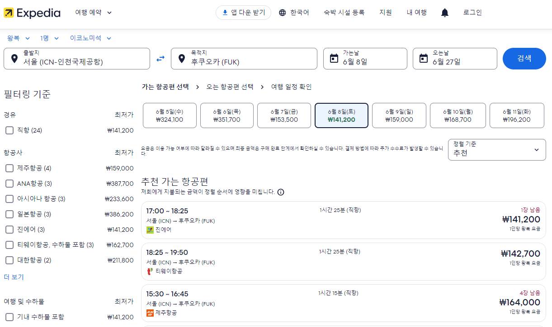Screen dimensions: 552x327
Task: Select the 17:00 ~ 18:25 진에어 flight
Action: point(344,220)
